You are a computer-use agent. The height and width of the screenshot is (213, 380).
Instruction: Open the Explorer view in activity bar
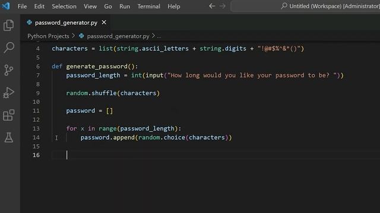(9, 25)
